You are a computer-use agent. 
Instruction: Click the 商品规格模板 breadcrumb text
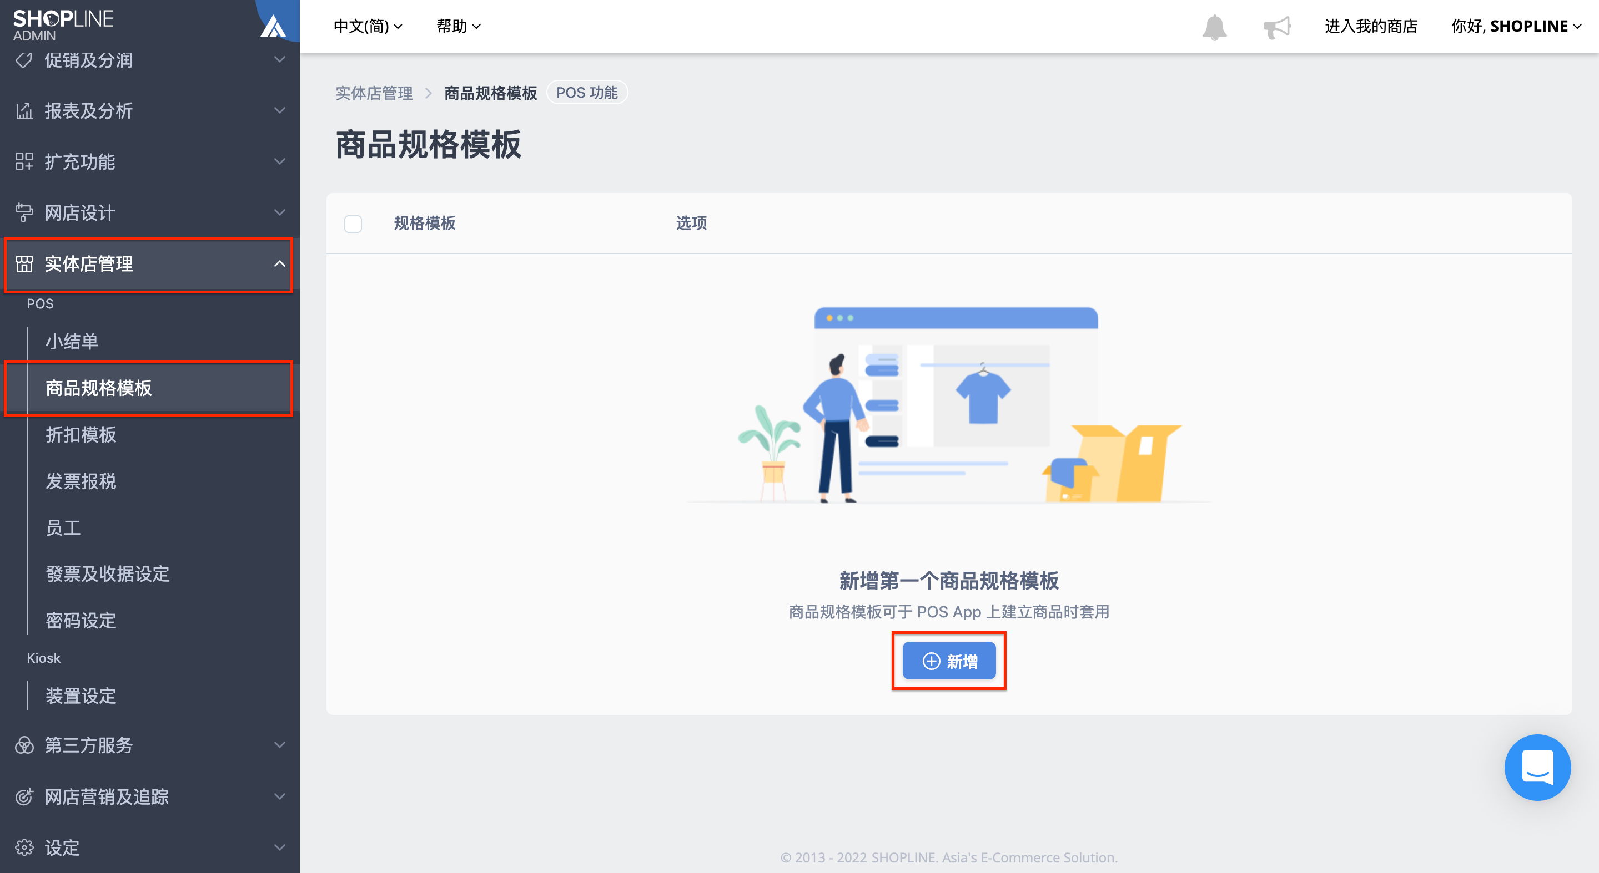(x=490, y=93)
